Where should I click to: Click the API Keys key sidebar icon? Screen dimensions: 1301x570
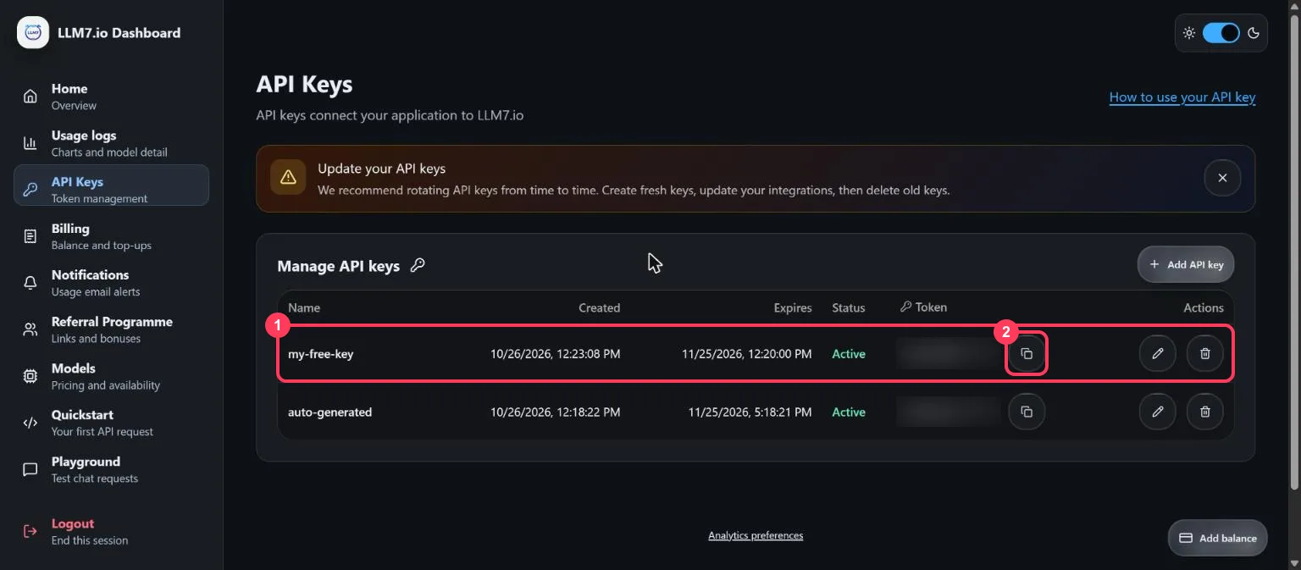click(x=30, y=190)
